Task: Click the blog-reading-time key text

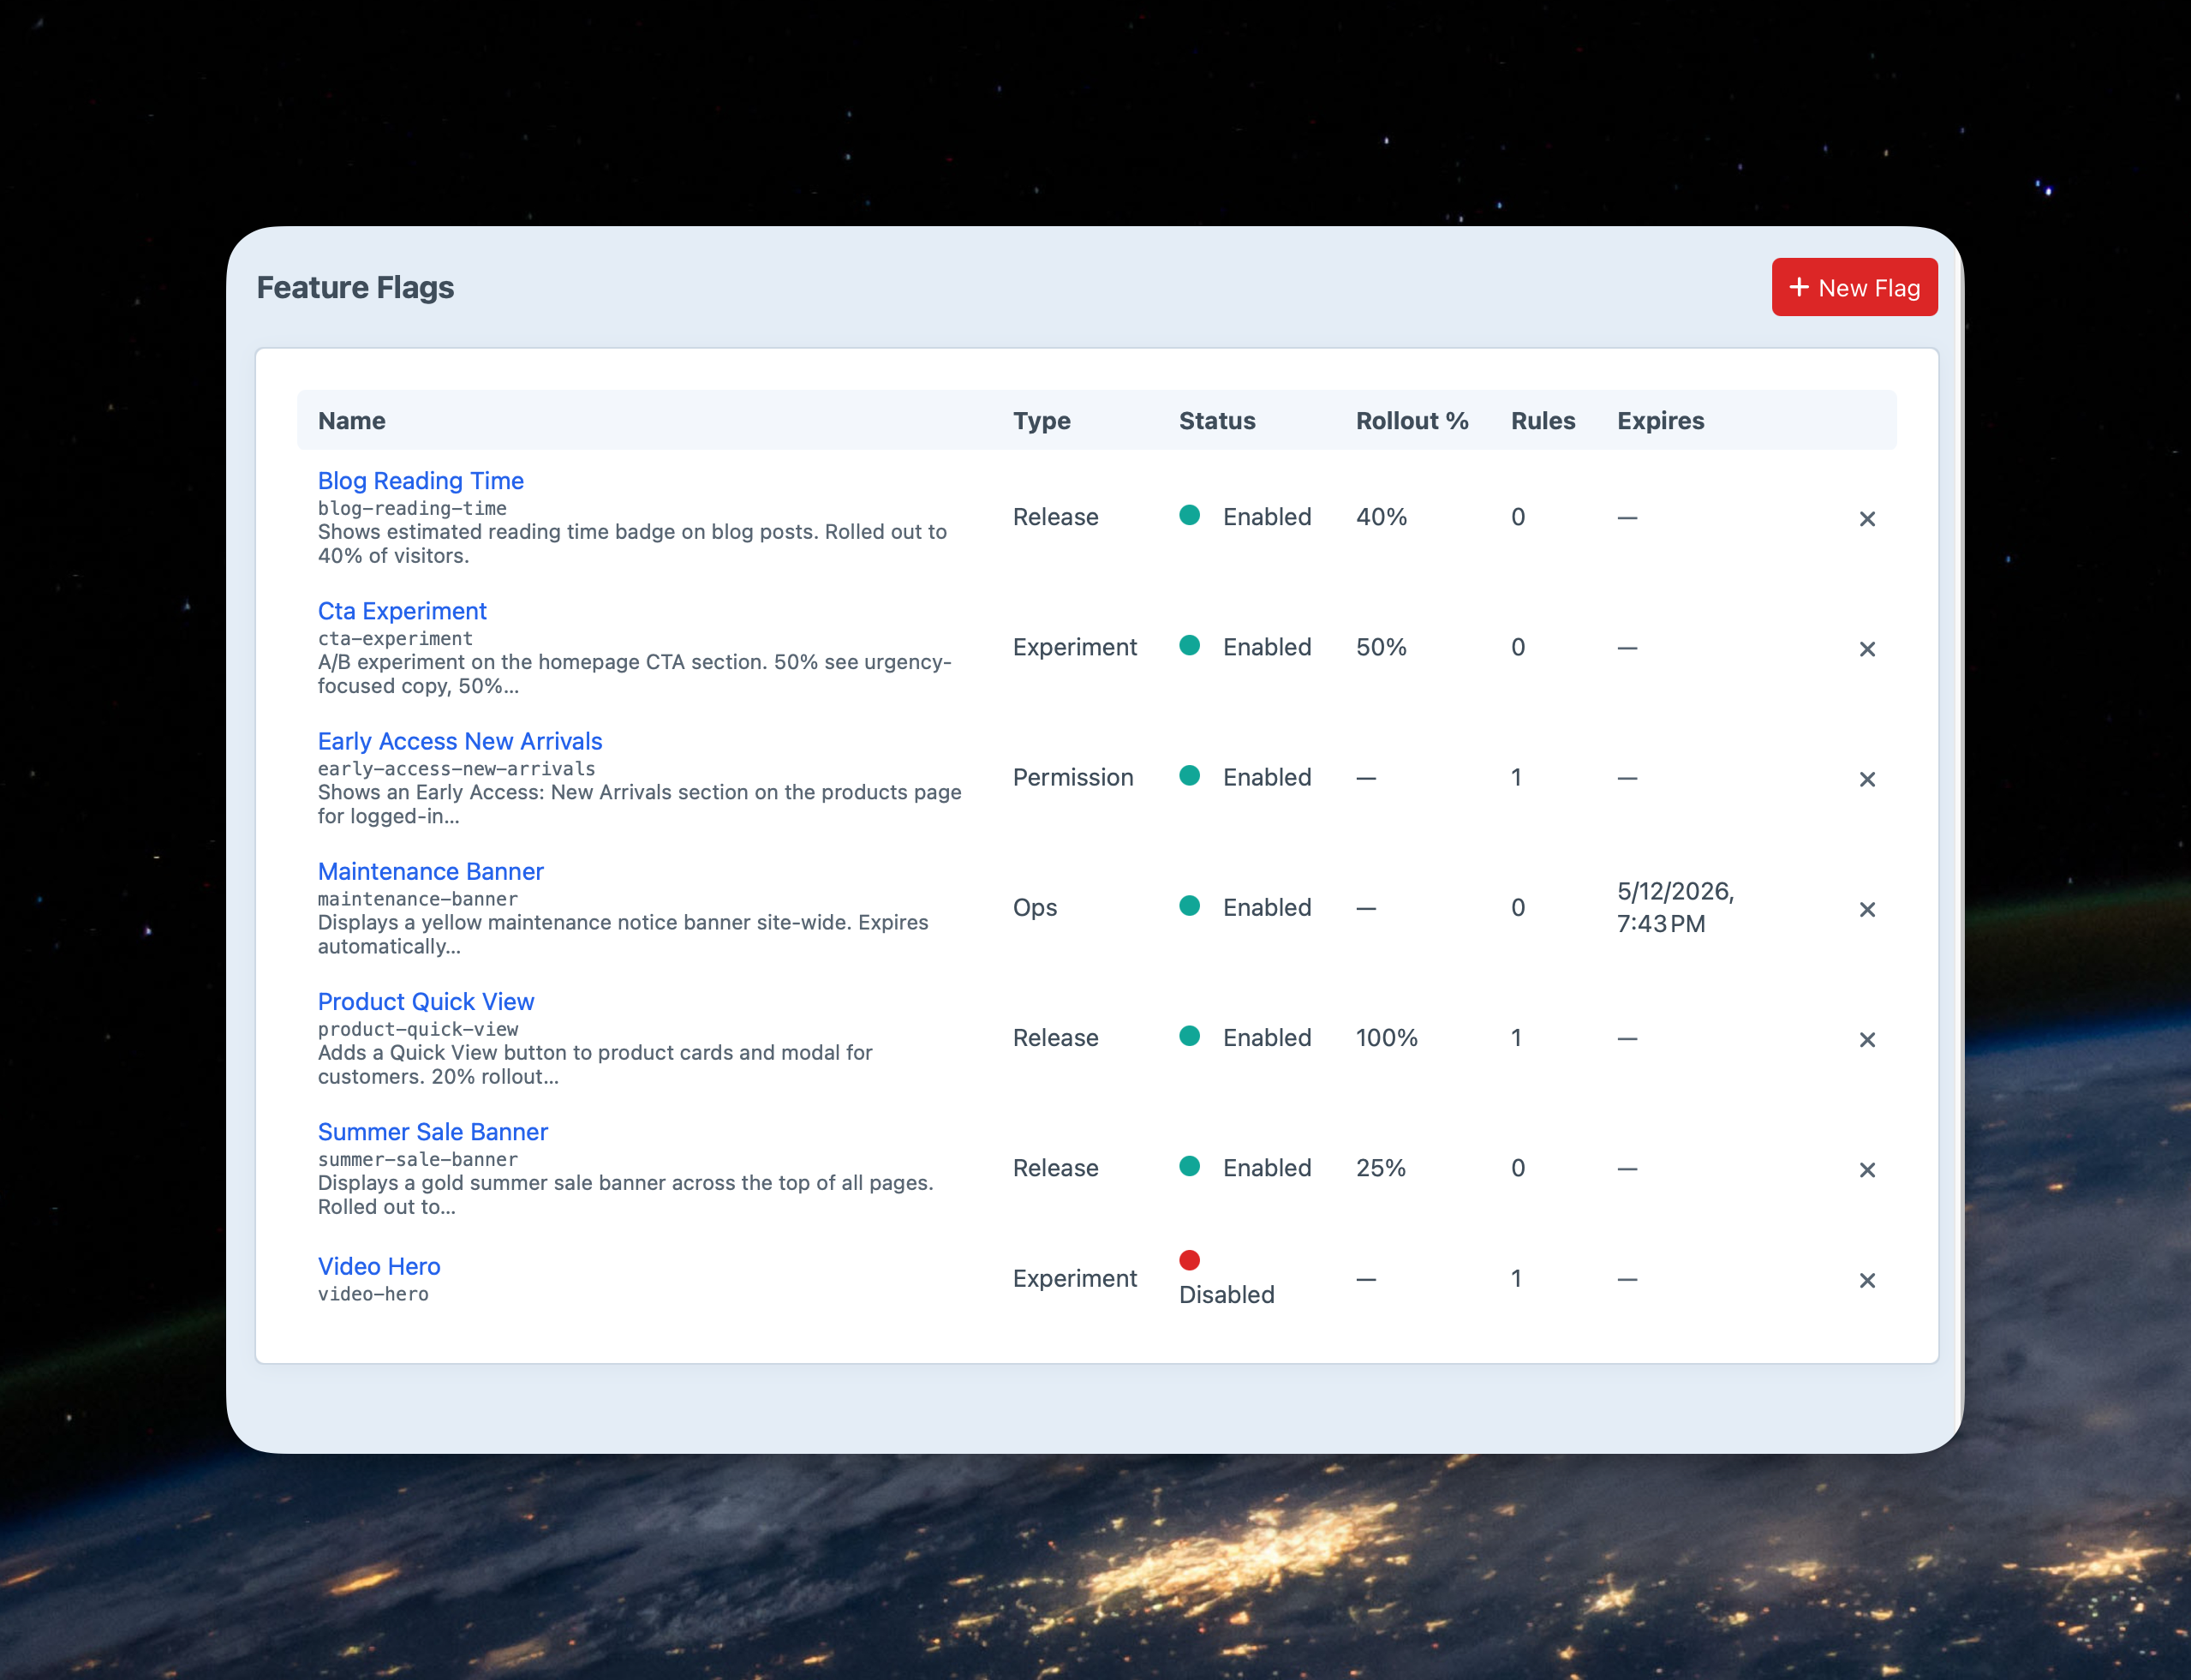Action: [412, 508]
